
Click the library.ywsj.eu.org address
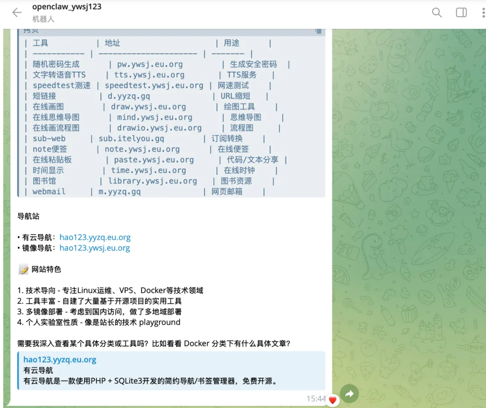(152, 181)
